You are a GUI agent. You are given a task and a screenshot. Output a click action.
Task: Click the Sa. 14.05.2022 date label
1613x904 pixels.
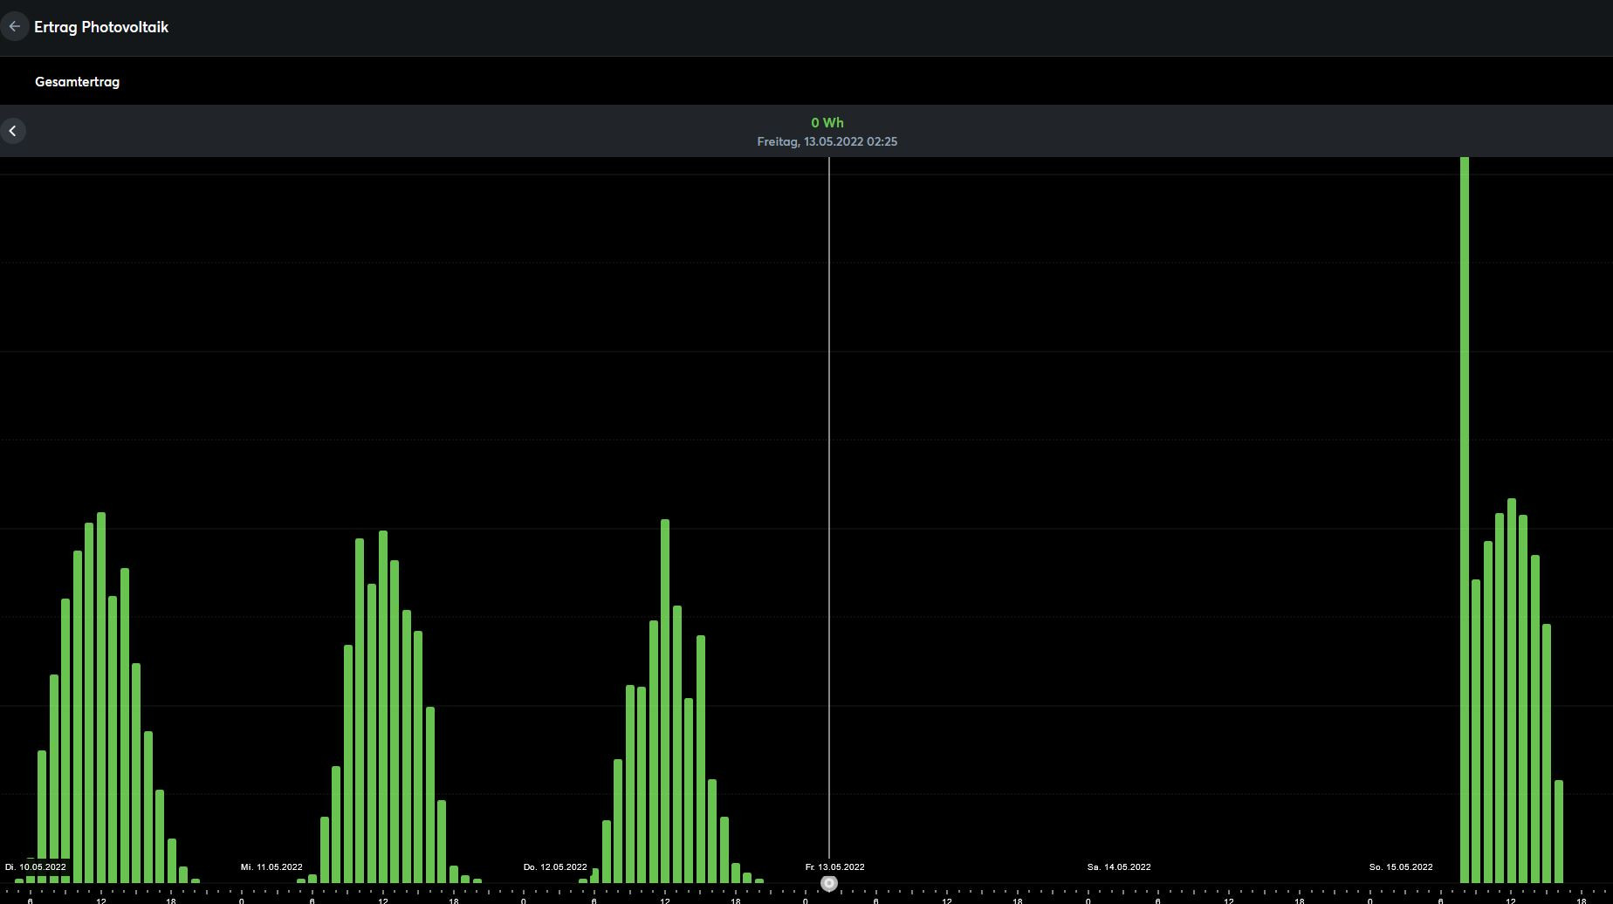point(1118,867)
